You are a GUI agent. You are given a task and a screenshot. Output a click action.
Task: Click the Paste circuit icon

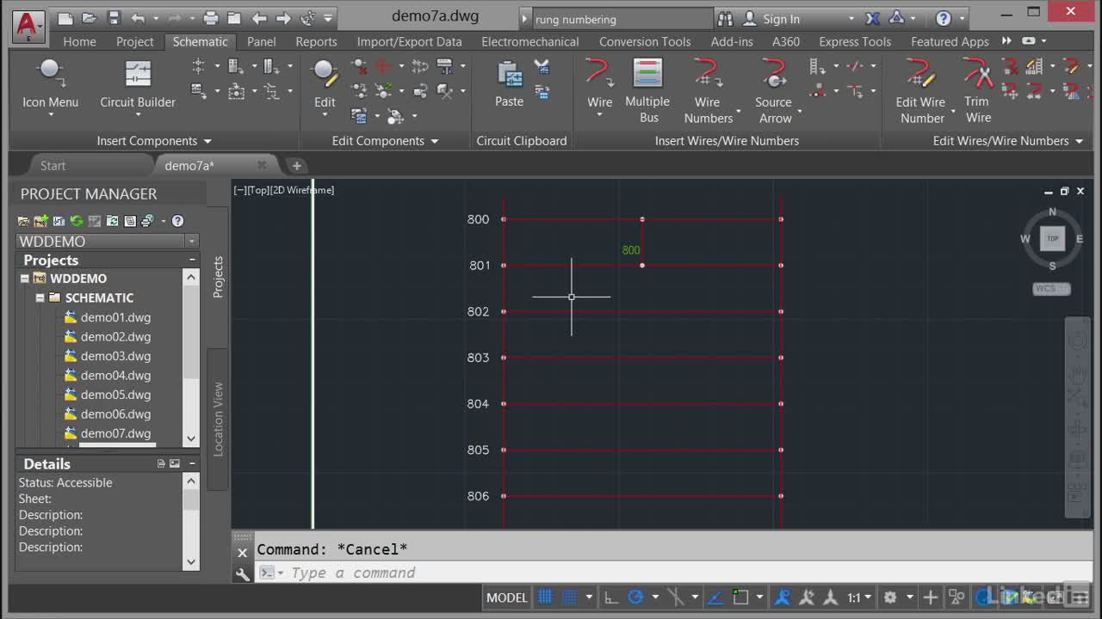tap(509, 83)
